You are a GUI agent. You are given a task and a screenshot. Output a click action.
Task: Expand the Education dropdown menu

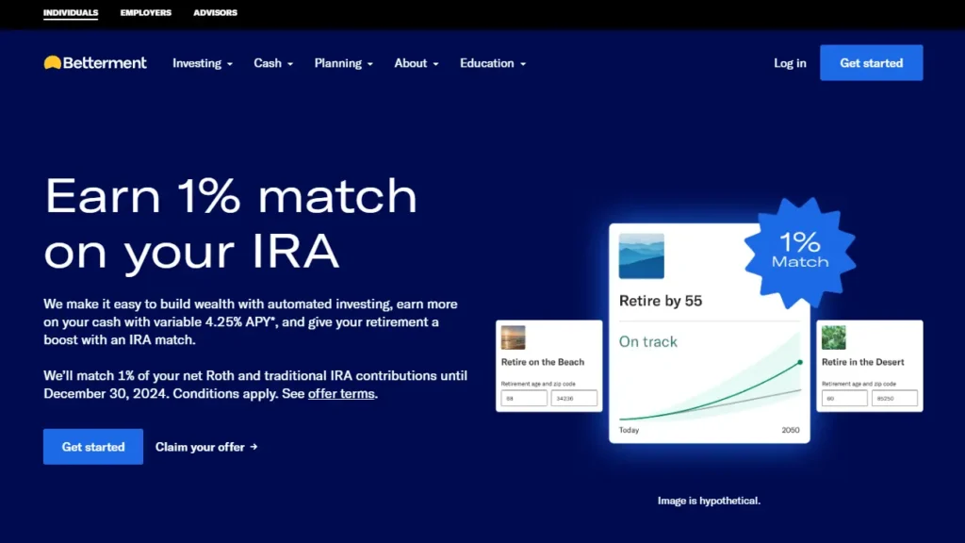click(492, 63)
